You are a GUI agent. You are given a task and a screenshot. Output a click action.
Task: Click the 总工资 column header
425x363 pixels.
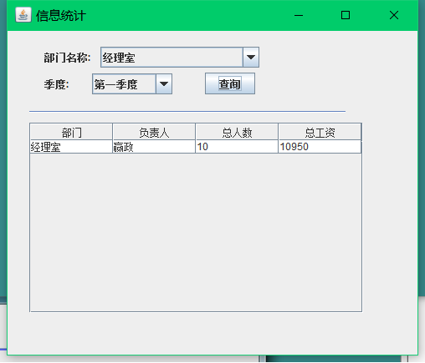320,132
